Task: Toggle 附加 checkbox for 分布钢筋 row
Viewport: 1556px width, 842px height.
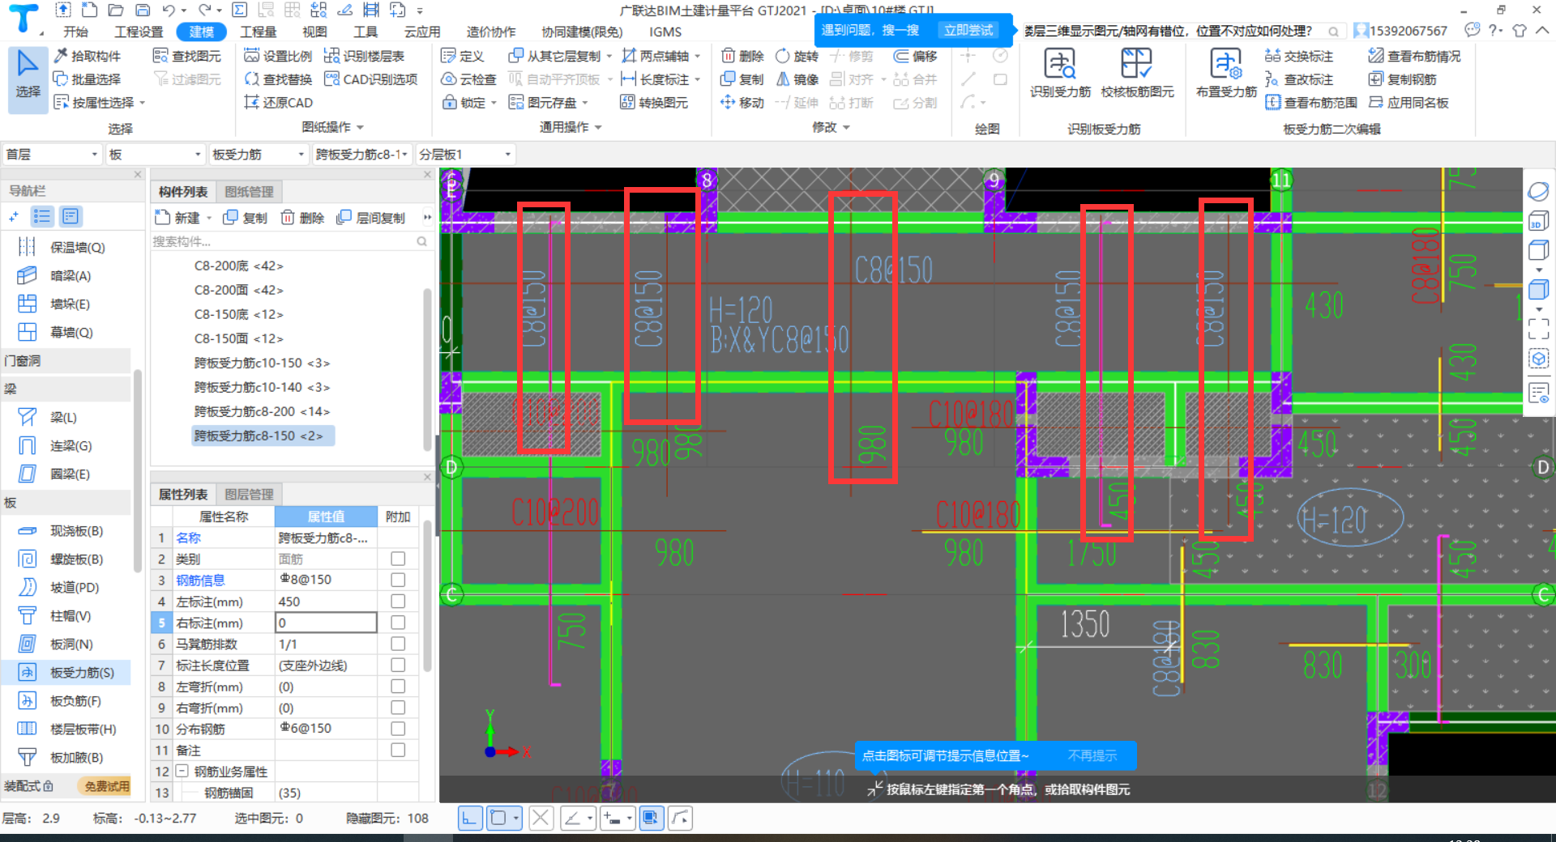Action: pyautogui.click(x=398, y=729)
